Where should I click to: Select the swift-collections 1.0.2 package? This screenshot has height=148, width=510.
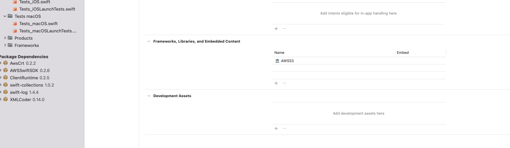[x=32, y=85]
